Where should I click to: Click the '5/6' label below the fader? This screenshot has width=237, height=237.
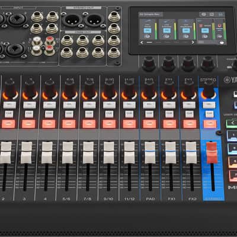coord(66,199)
